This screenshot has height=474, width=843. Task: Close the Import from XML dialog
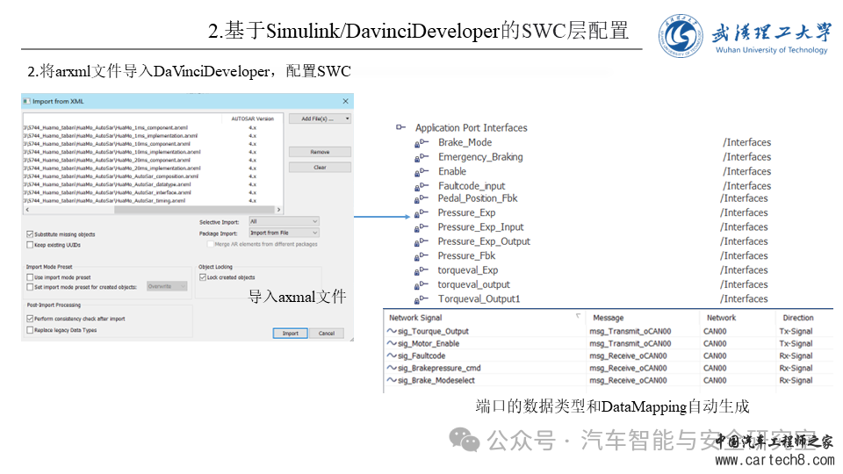tap(345, 101)
